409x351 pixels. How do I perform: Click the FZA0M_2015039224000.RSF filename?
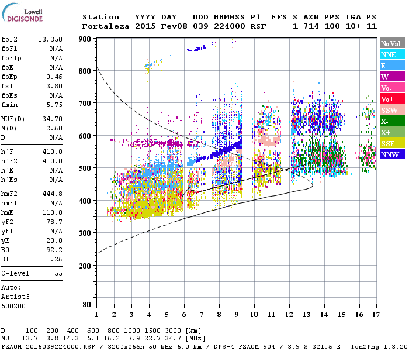(48, 346)
